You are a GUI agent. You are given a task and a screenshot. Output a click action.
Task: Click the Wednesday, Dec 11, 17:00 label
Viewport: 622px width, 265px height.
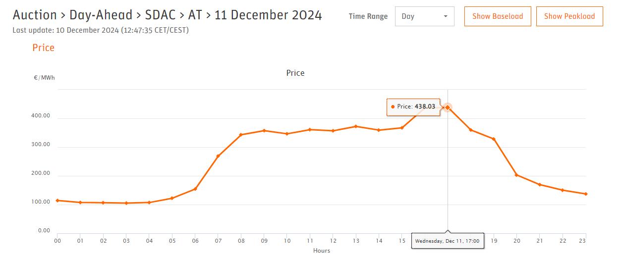448,241
